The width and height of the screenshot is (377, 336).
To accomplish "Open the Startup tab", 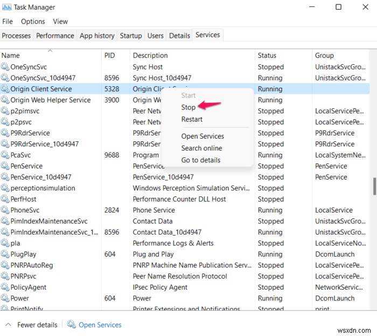I will tap(131, 36).
